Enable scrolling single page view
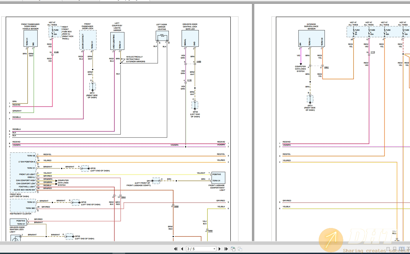 coord(395,249)
